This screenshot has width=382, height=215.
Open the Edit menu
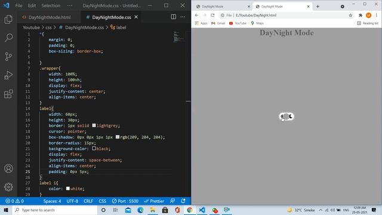pyautogui.click(x=32, y=5)
